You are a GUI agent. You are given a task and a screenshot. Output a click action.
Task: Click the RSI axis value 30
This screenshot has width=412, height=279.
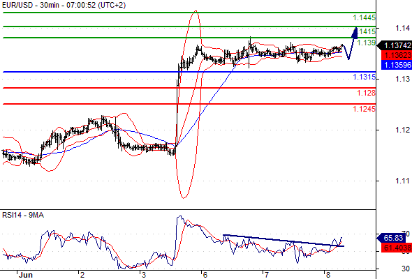click(406, 269)
